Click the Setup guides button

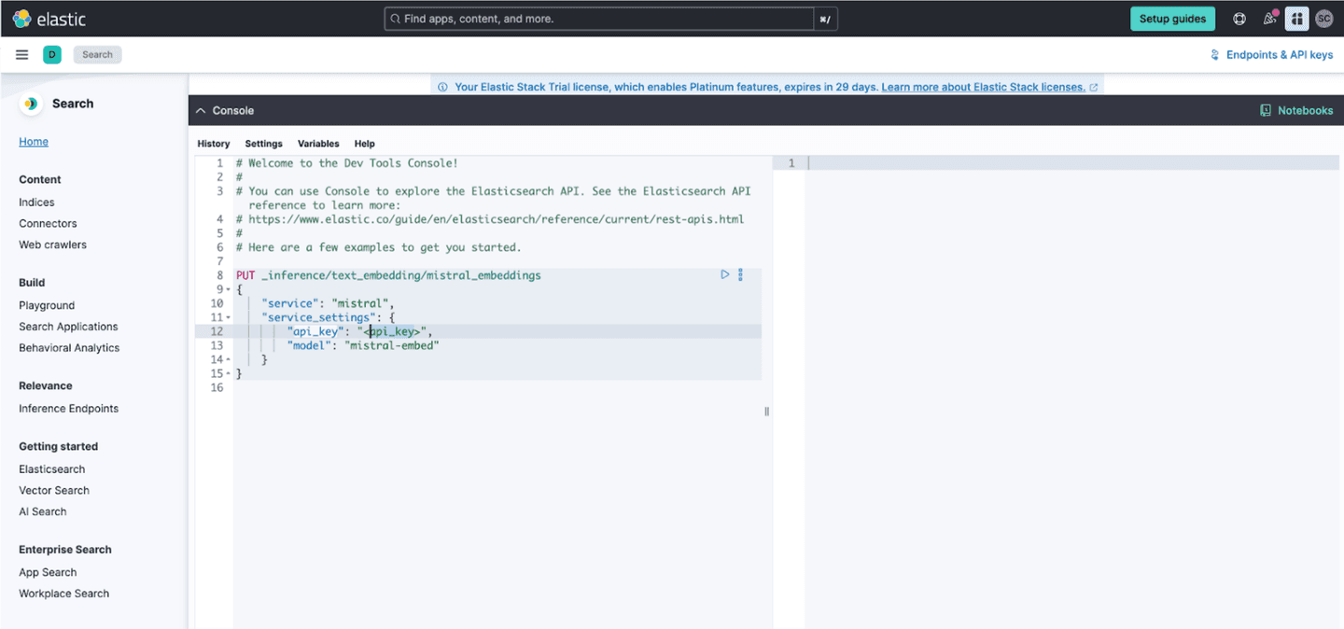click(1172, 18)
